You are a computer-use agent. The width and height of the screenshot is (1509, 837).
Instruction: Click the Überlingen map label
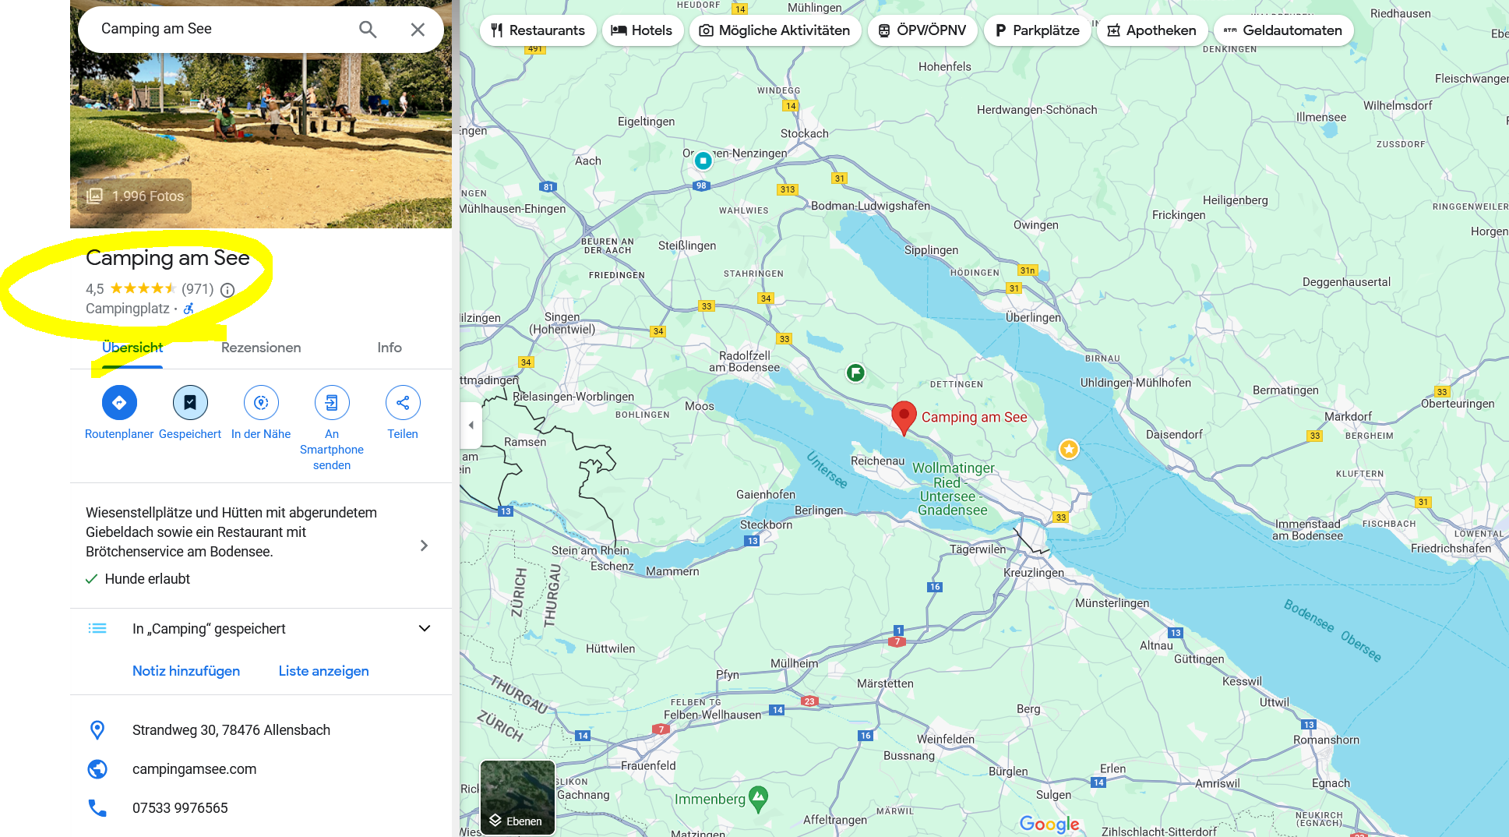[1033, 317]
